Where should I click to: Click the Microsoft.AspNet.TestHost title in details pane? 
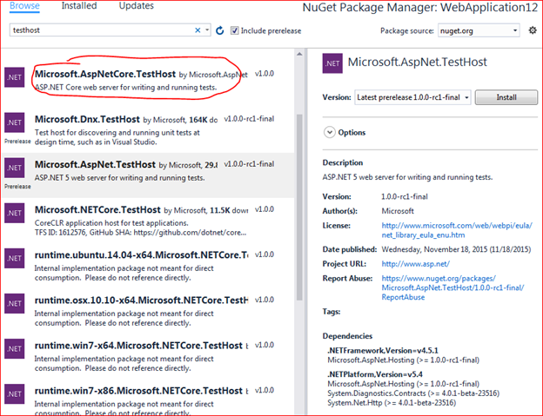[418, 63]
